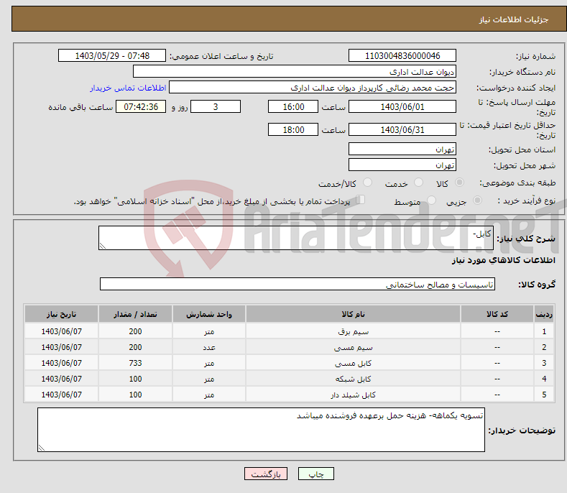
Task: Click the نام کالا column header
Action: (353, 314)
